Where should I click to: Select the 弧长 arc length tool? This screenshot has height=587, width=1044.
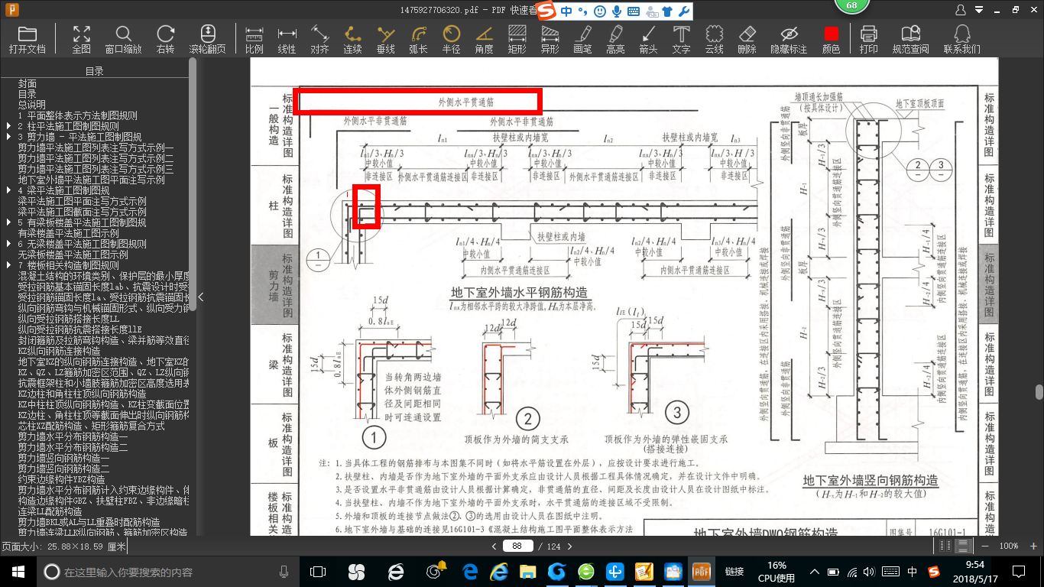(x=418, y=39)
